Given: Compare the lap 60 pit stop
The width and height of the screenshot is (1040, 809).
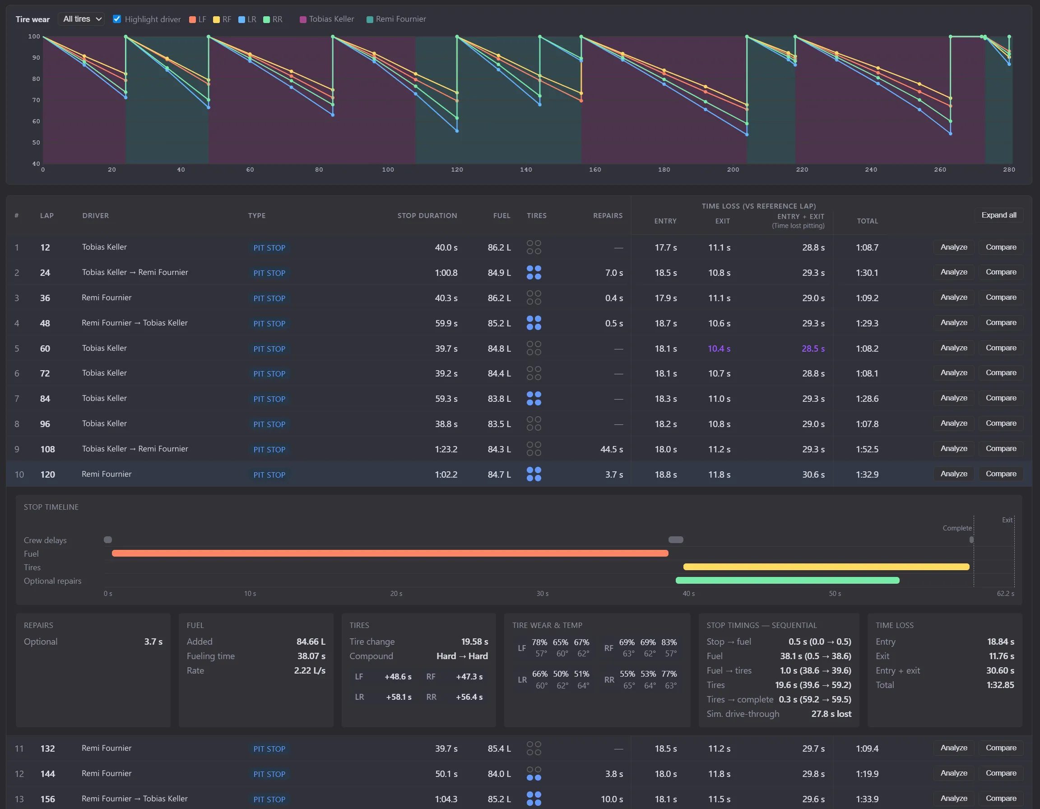Looking at the screenshot, I should pyautogui.click(x=1000, y=348).
